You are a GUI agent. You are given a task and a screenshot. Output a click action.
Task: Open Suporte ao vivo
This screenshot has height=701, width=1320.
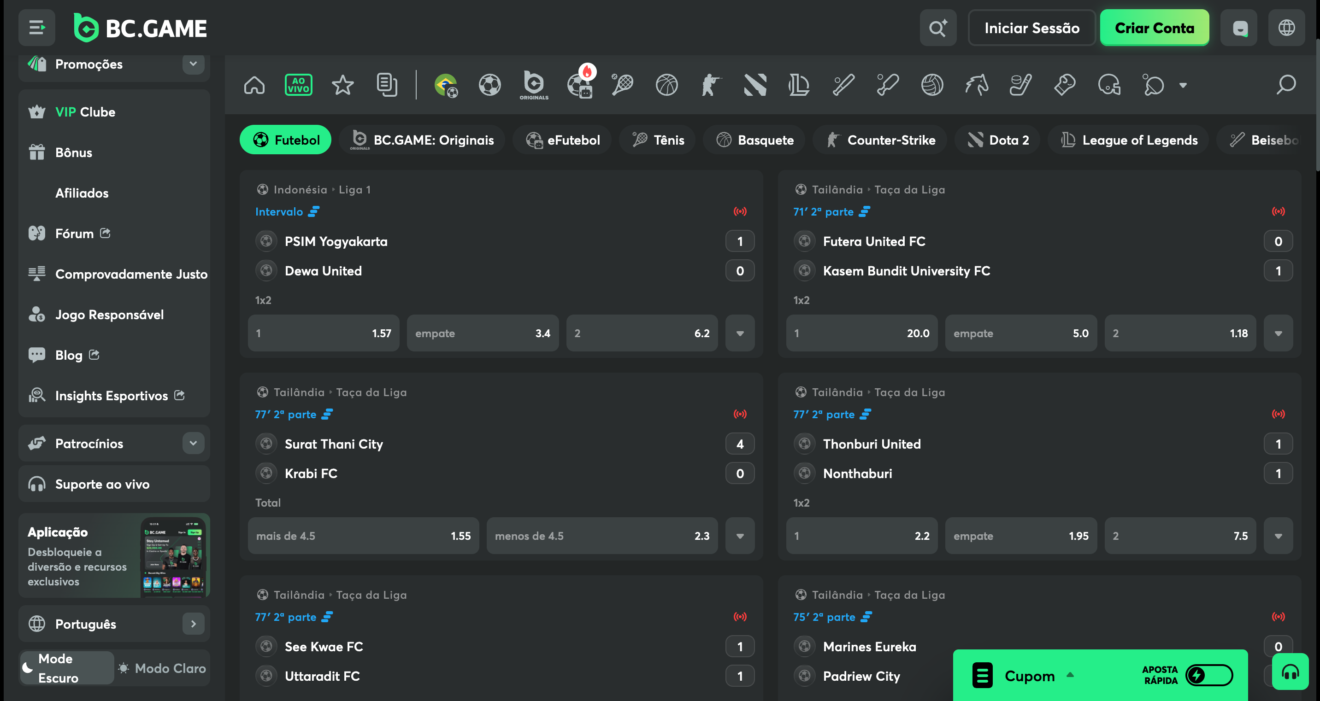[x=114, y=484]
